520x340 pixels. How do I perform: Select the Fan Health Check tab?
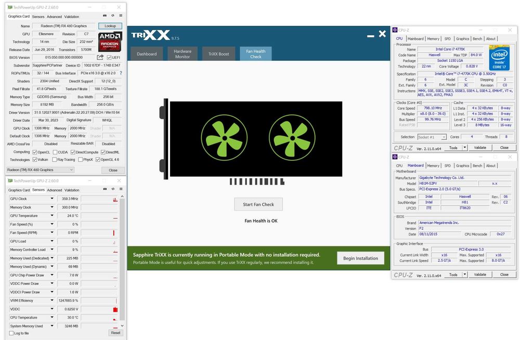pyautogui.click(x=256, y=54)
